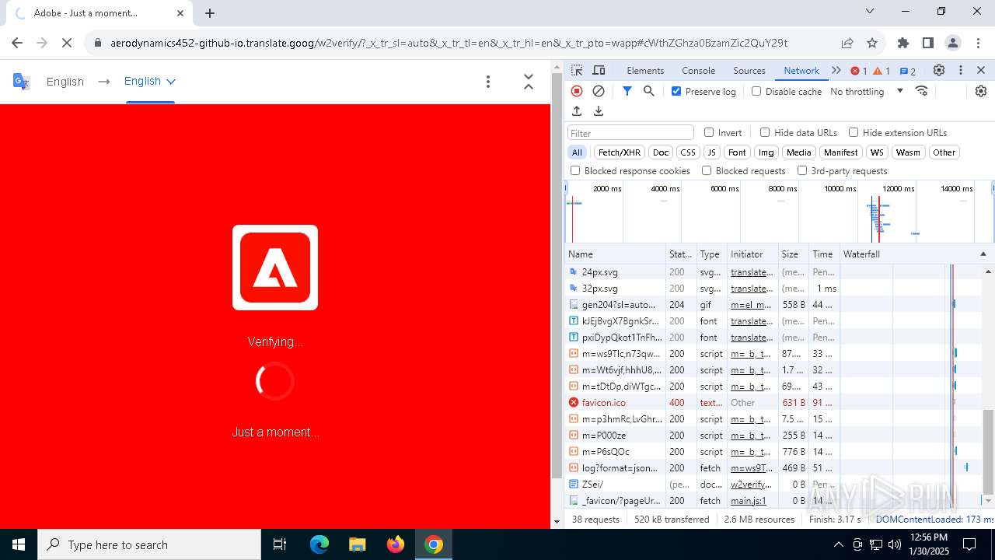Go back to the previous page

(x=17, y=43)
